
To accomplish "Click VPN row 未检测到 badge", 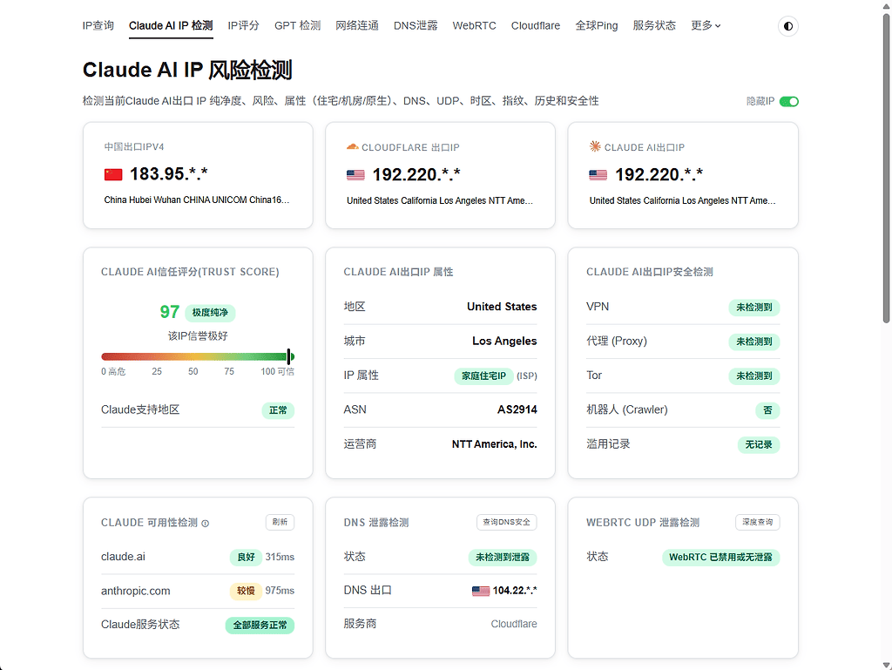I will click(x=754, y=308).
